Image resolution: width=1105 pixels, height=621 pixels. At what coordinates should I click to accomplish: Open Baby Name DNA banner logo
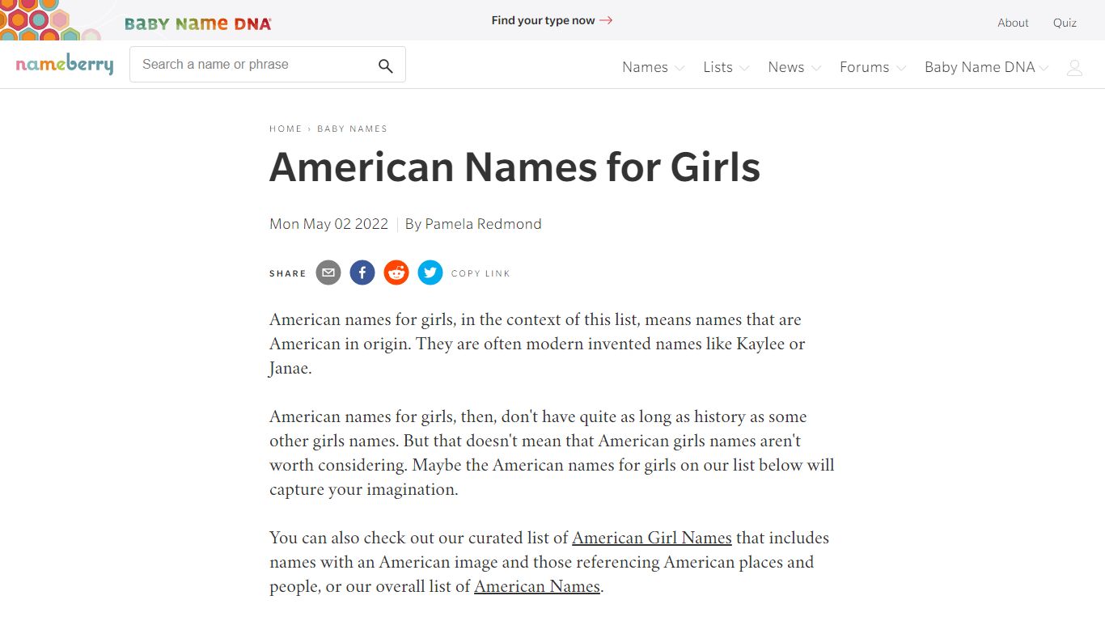point(198,23)
